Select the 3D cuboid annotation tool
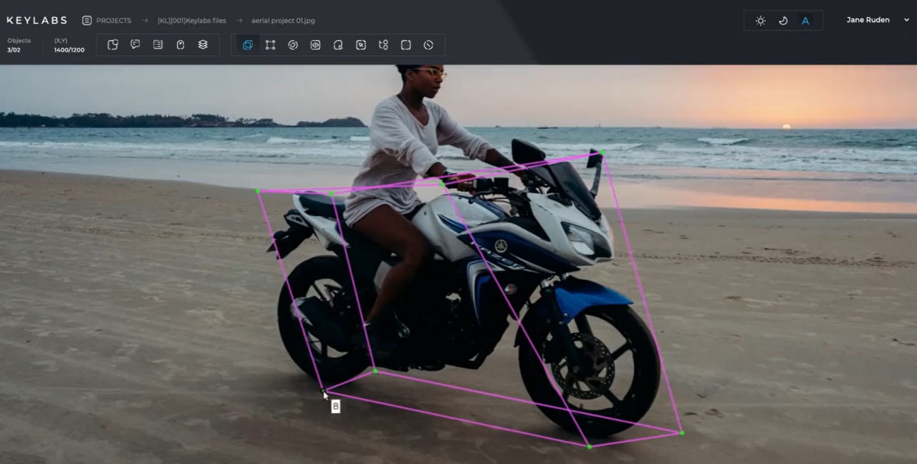The width and height of the screenshot is (917, 464). tap(248, 44)
